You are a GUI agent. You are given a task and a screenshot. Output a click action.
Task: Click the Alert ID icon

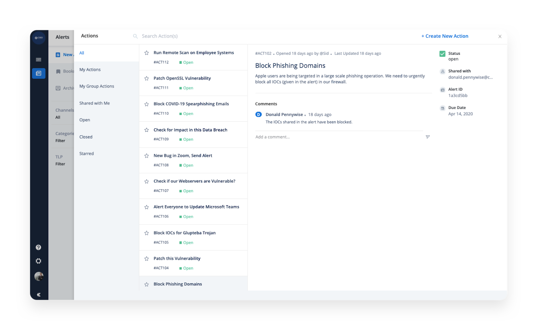coord(443,90)
